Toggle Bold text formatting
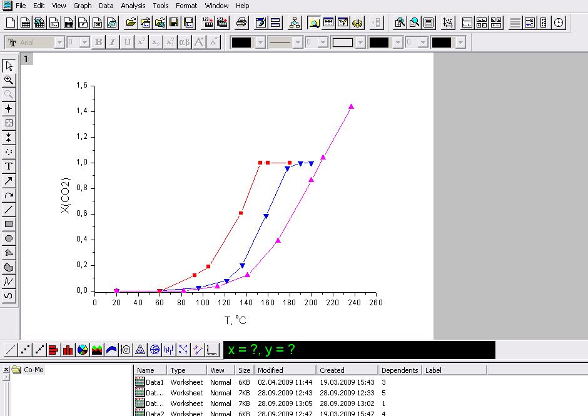The height and width of the screenshot is (416, 588). [98, 43]
